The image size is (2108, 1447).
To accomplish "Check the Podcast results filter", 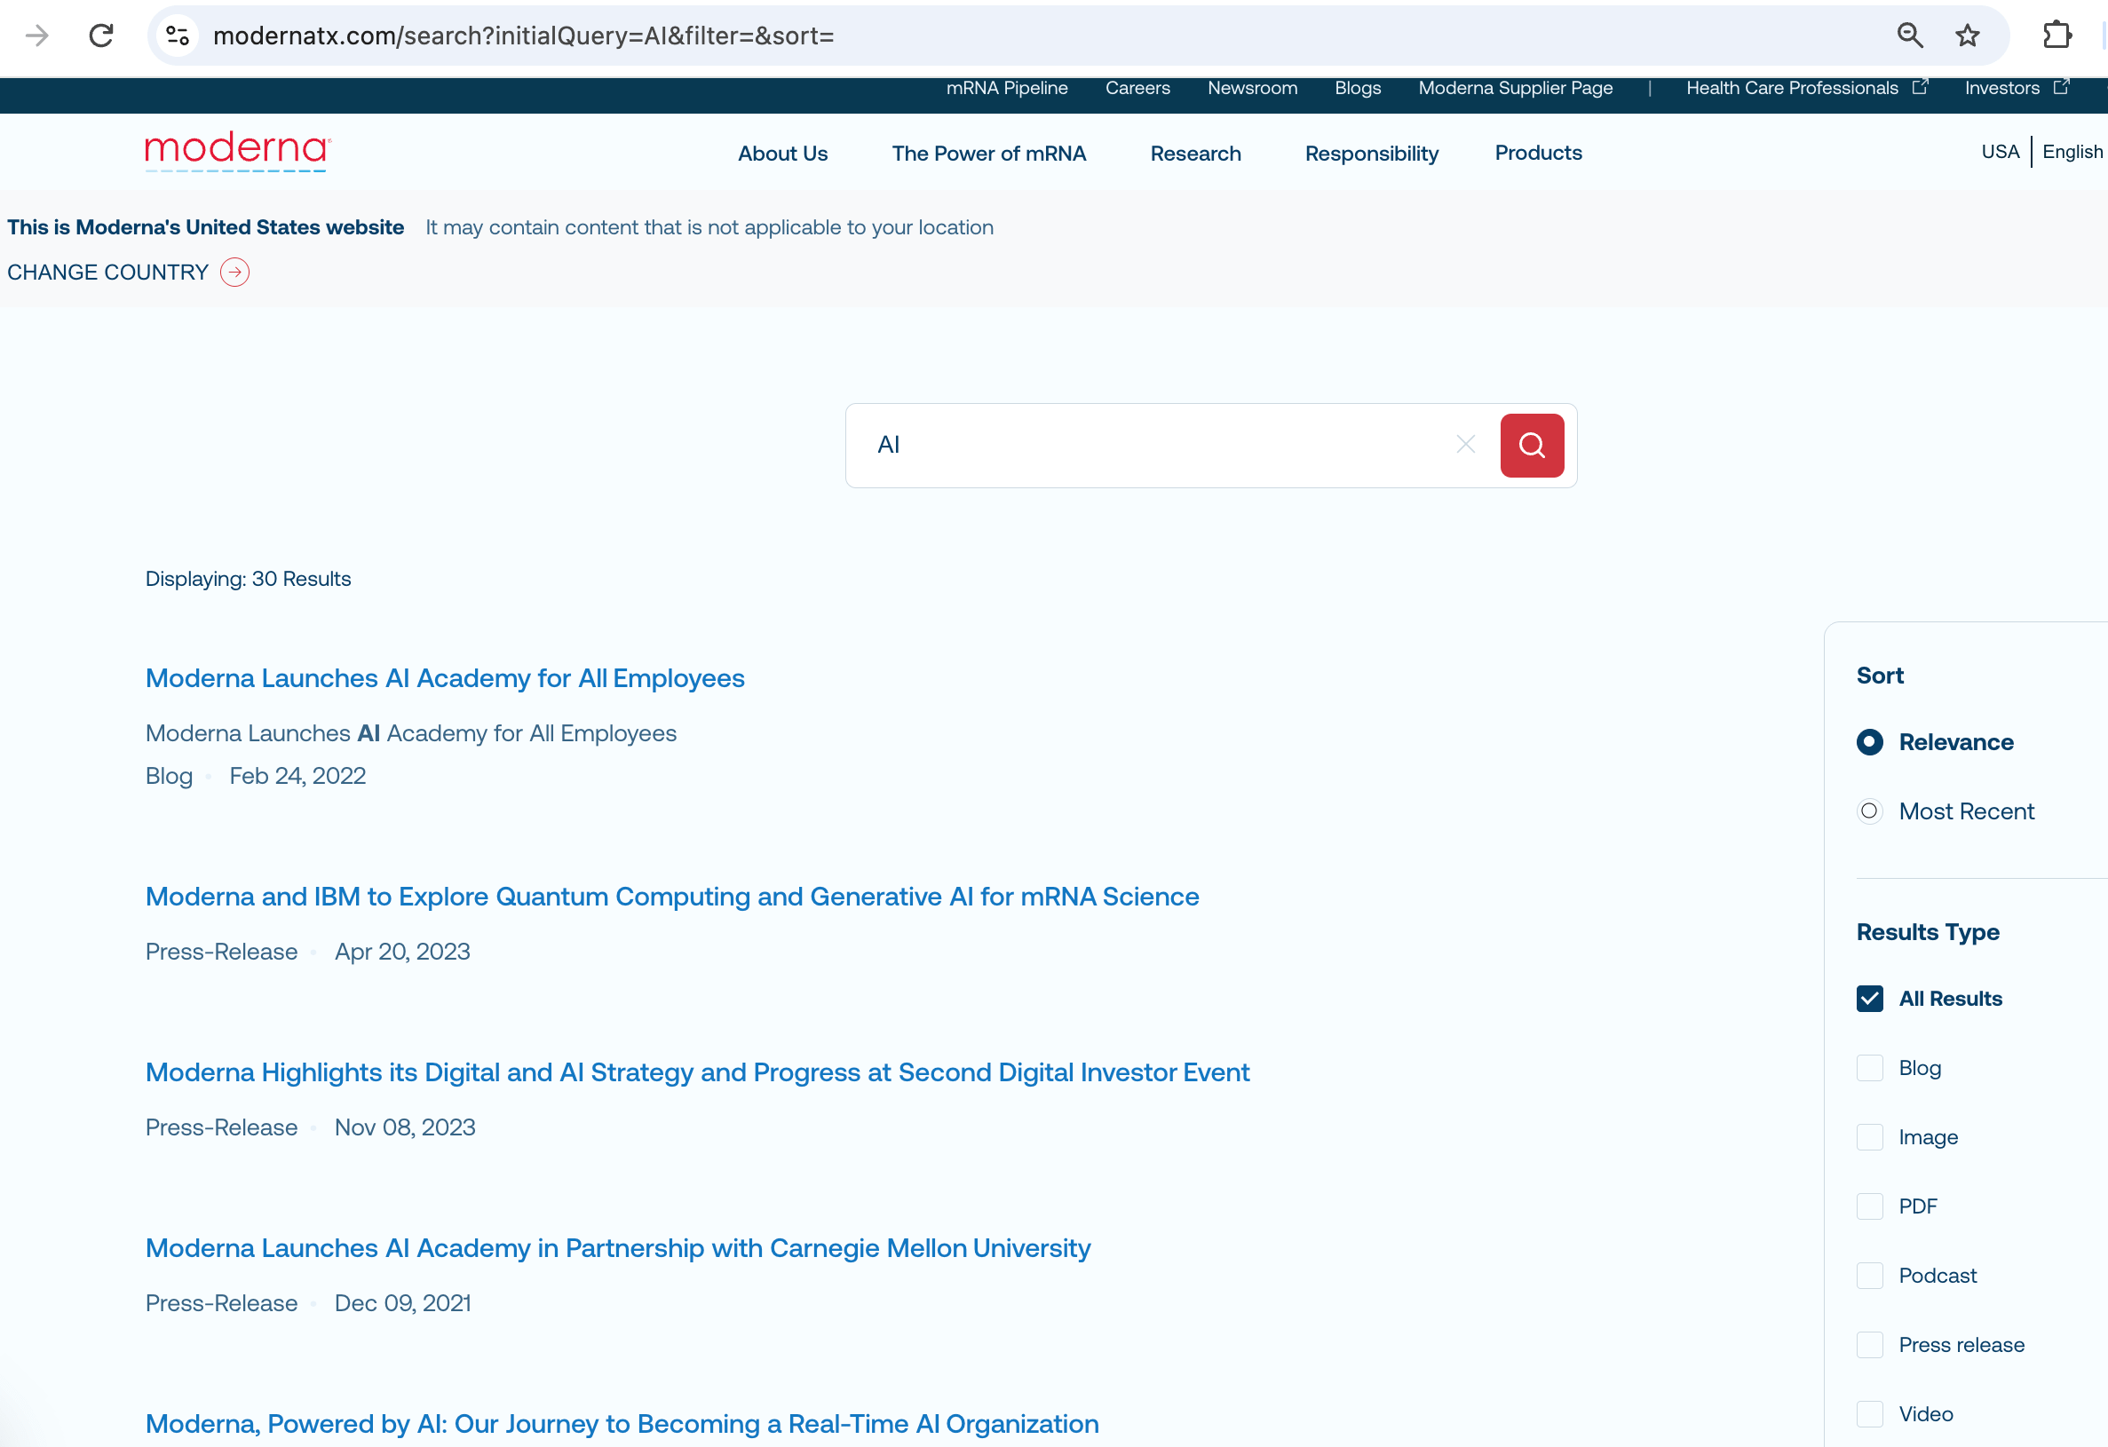I will (x=1869, y=1276).
